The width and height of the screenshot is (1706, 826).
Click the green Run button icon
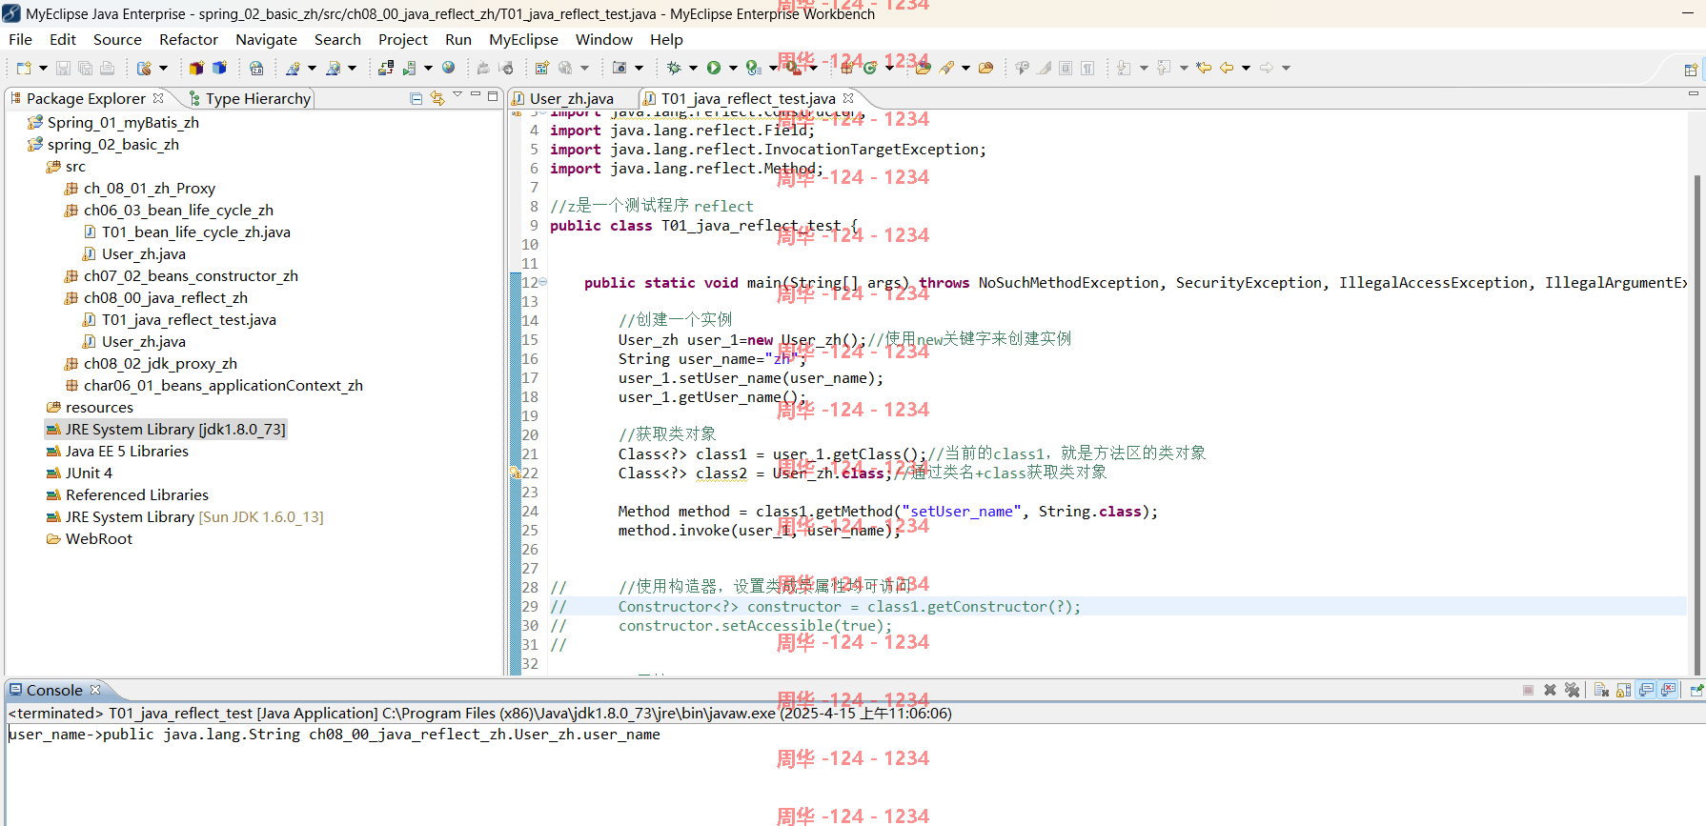tap(714, 68)
